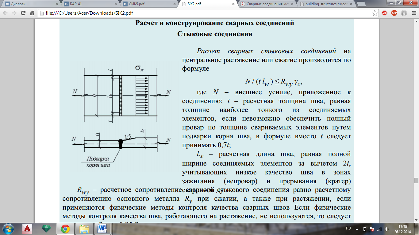419x235 pixels.
Task: Open Chrome from the taskbar
Action: [x=65, y=229]
